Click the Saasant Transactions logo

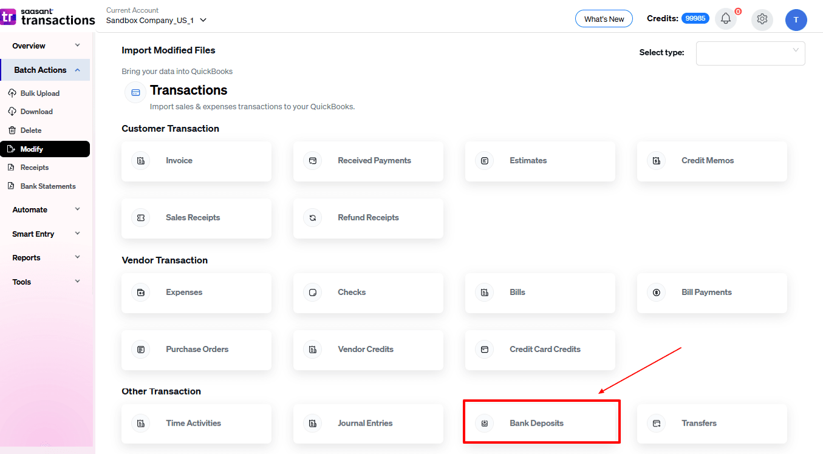(x=47, y=16)
